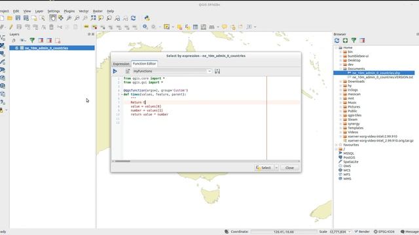Open the View menu
The image size is (419, 235).
point(27,11)
